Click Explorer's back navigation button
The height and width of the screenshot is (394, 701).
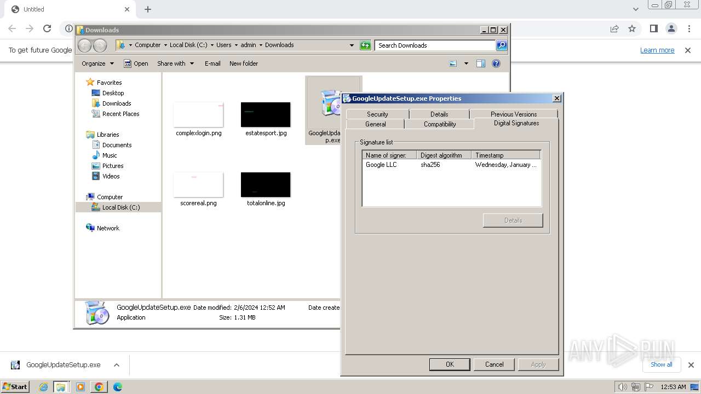click(x=84, y=45)
